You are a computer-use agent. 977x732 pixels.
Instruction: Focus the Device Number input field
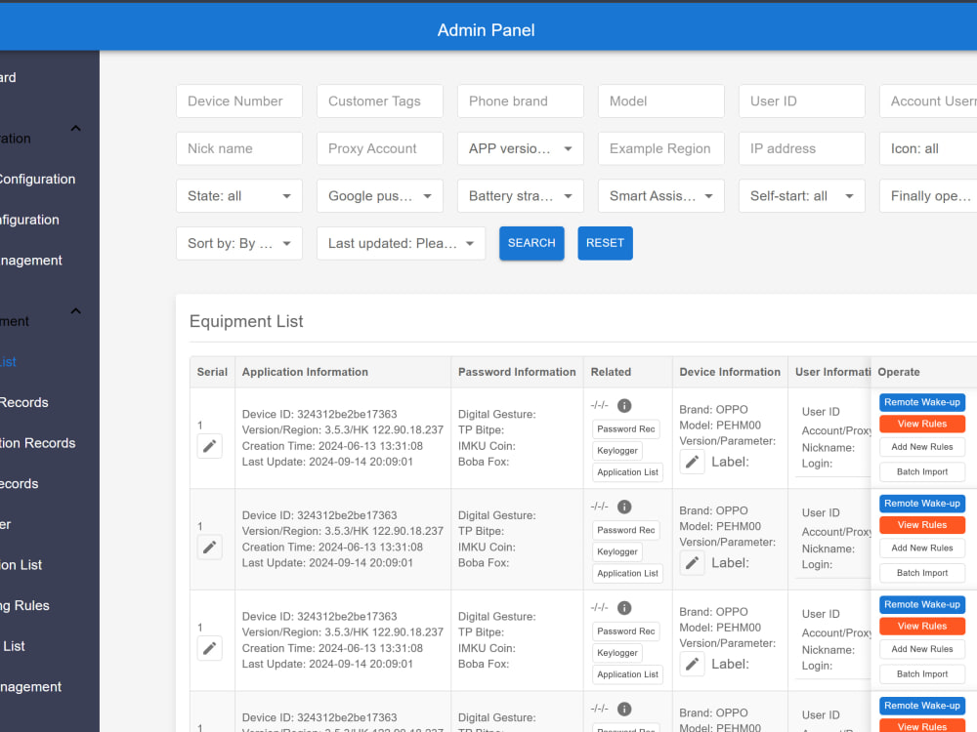(x=239, y=101)
